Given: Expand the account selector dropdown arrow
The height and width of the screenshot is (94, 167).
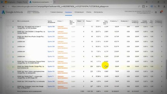Looking at the screenshot, I should [x=46, y=12].
